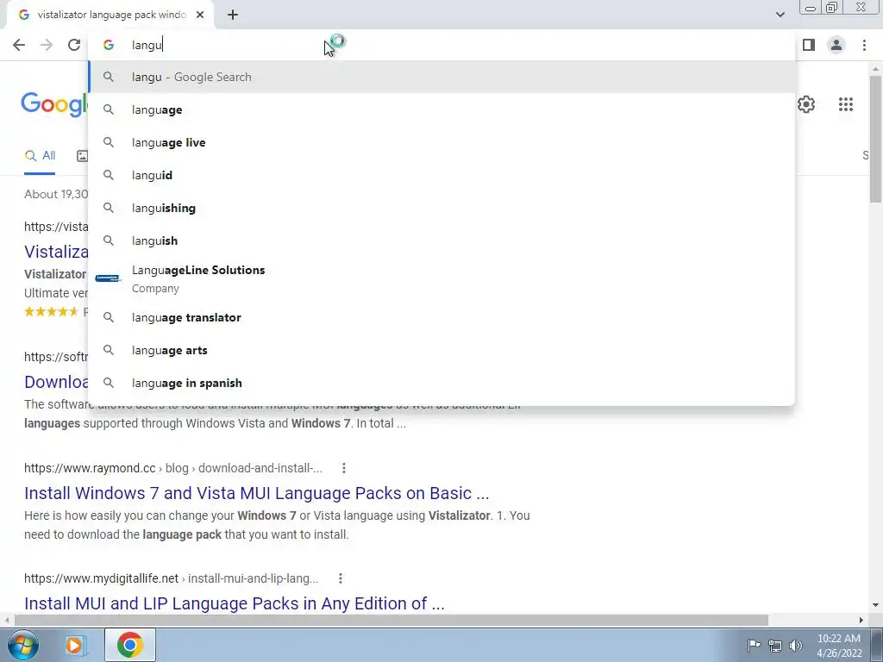The width and height of the screenshot is (883, 662).
Task: Open the Action Center flag icon
Action: coord(754,646)
